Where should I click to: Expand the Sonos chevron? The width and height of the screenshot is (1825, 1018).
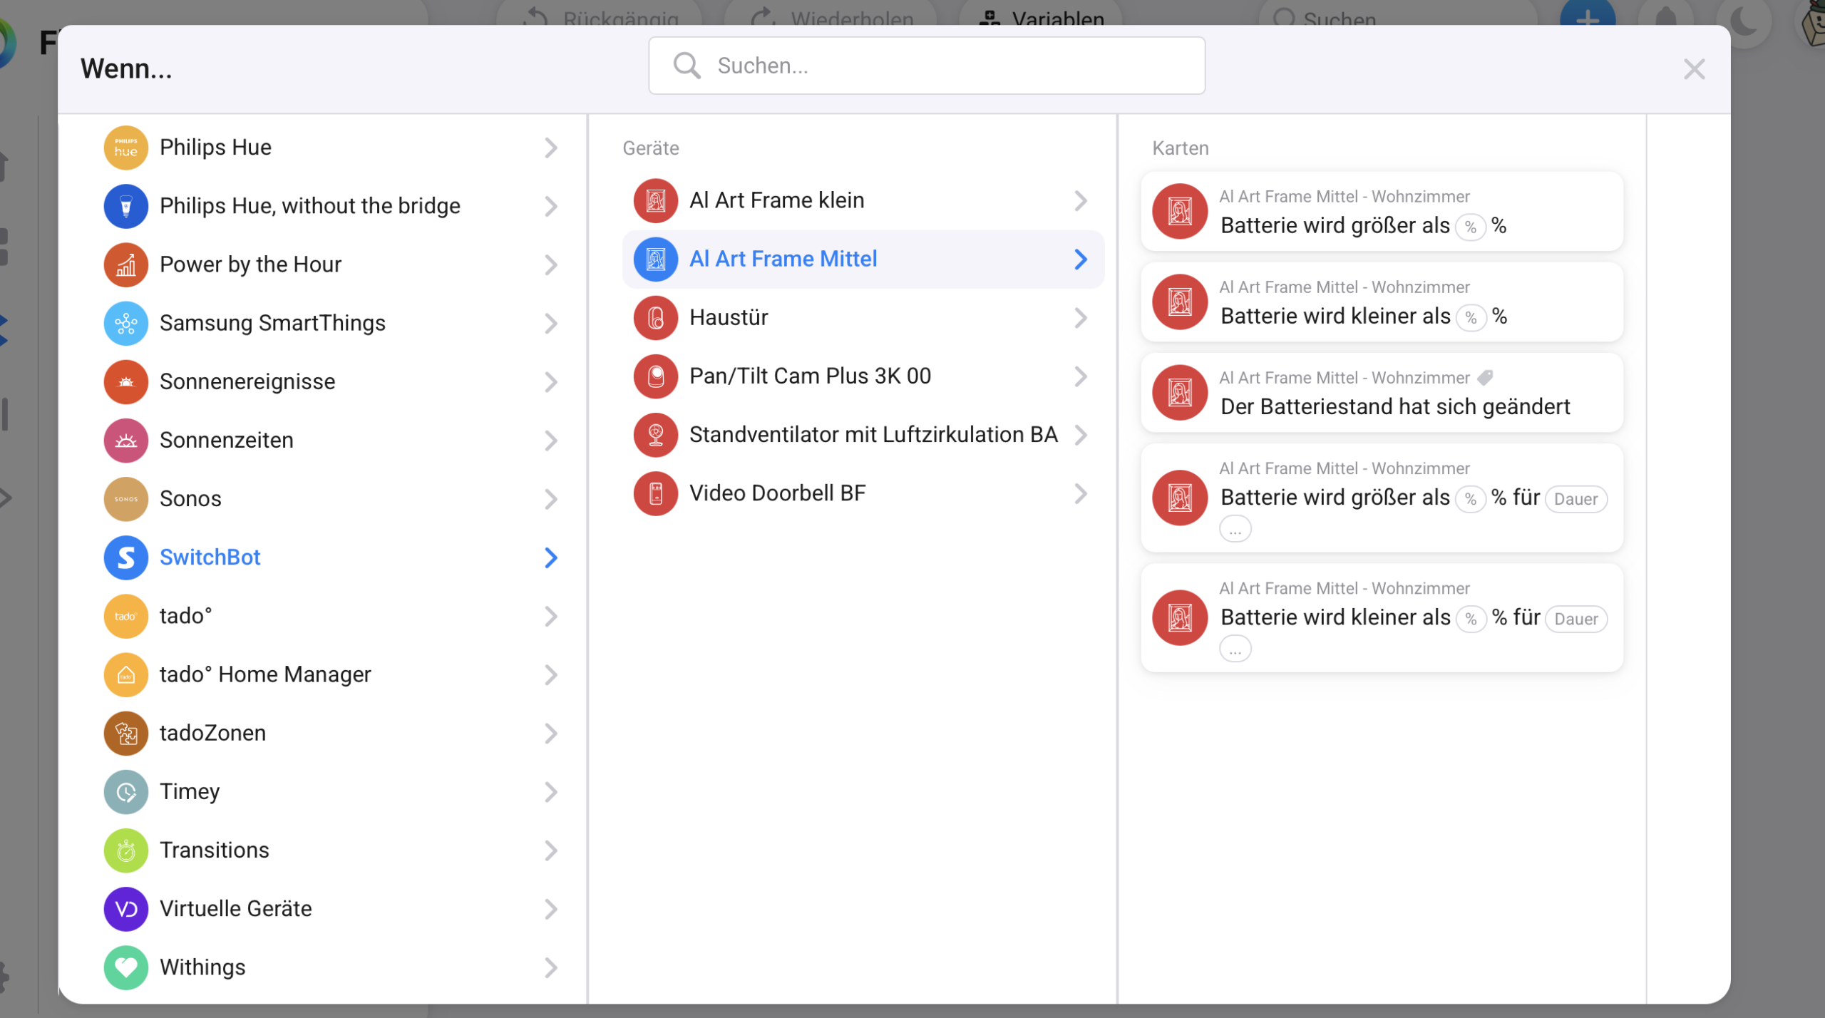tap(551, 498)
